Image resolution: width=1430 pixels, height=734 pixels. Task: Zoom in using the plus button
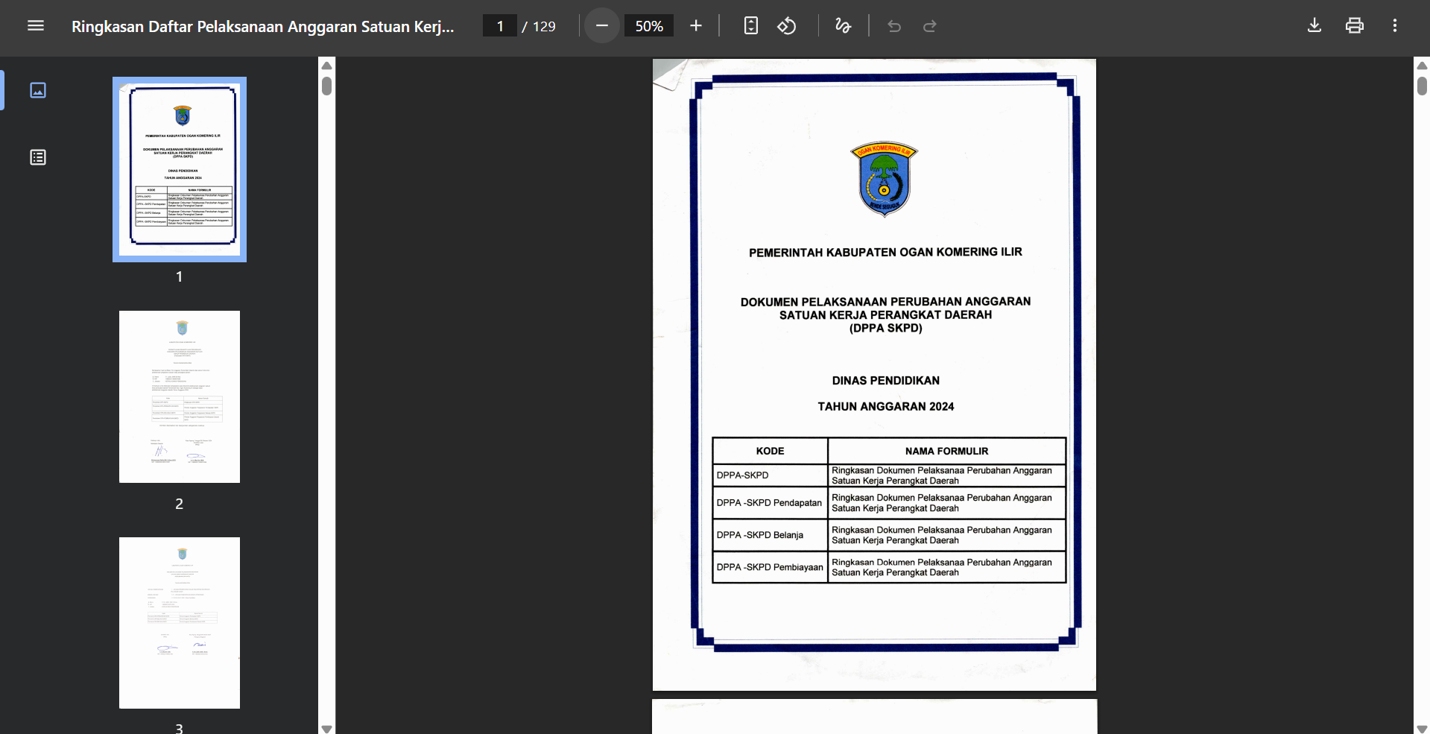(696, 26)
